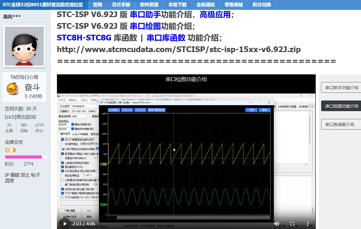Click the 起始地址 0x0000 first input field

point(64,124)
